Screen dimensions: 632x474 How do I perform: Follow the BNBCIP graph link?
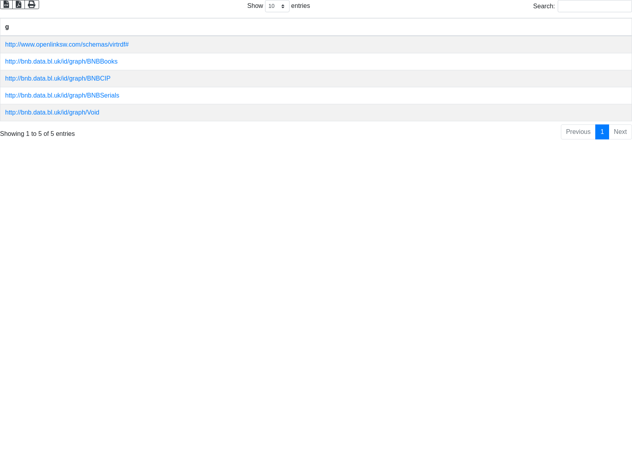click(58, 79)
